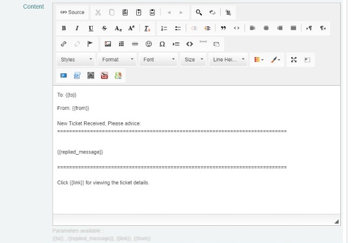
Task: Insert a link using chain icon
Action: click(64, 44)
